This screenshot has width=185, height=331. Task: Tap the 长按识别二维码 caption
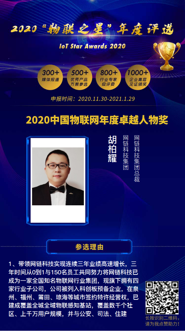click(x=162, y=318)
